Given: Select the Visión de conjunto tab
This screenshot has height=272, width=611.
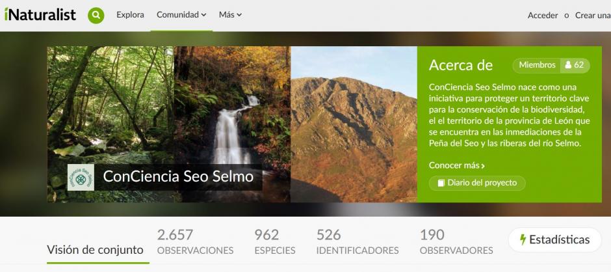Looking at the screenshot, I should click(x=95, y=249).
